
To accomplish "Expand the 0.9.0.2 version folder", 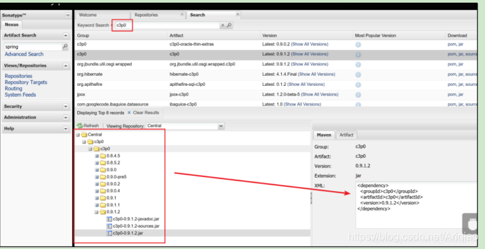I will point(97,184).
